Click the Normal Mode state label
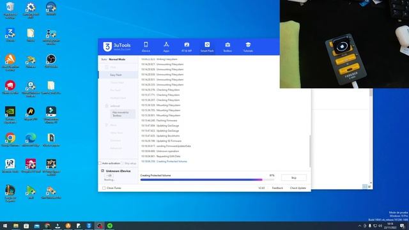 [x=117, y=59]
